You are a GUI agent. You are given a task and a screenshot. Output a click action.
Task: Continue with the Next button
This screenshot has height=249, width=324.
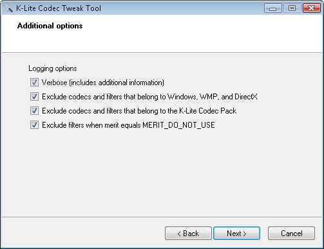(236, 233)
